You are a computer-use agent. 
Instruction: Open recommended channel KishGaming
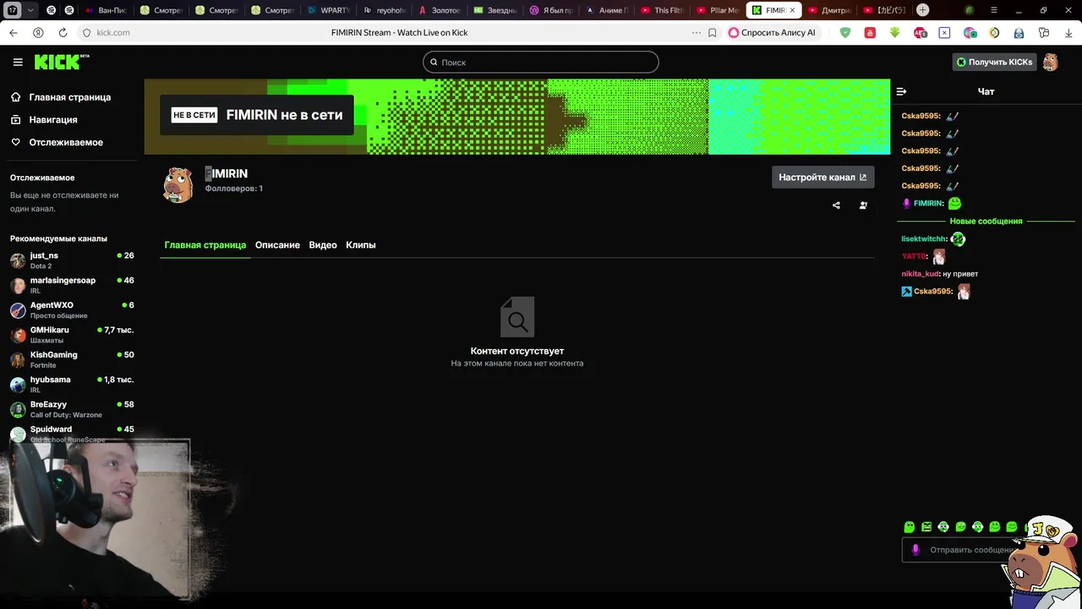pyautogui.click(x=73, y=359)
